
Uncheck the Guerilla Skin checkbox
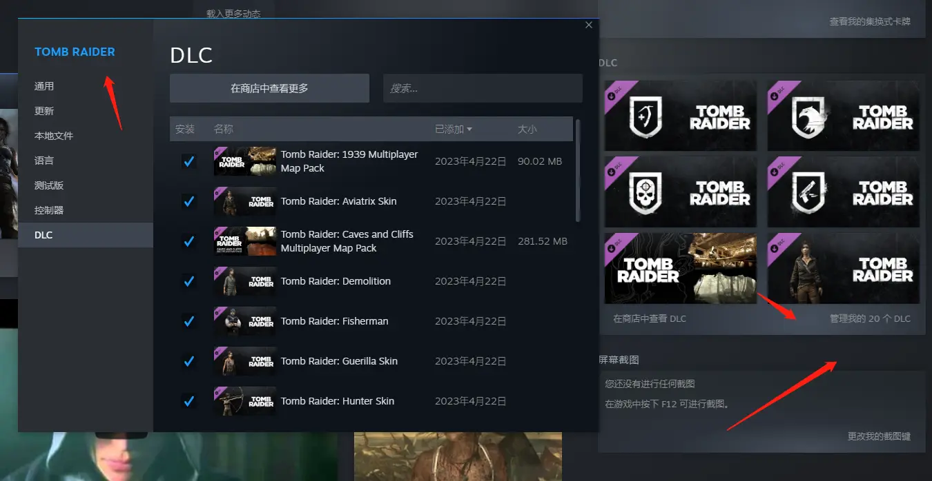coord(188,361)
